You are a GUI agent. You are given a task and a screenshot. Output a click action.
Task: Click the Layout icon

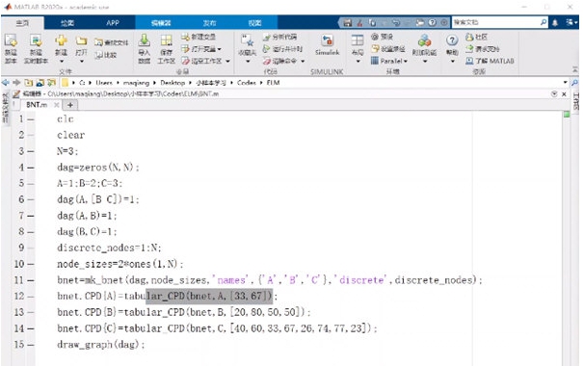click(358, 40)
